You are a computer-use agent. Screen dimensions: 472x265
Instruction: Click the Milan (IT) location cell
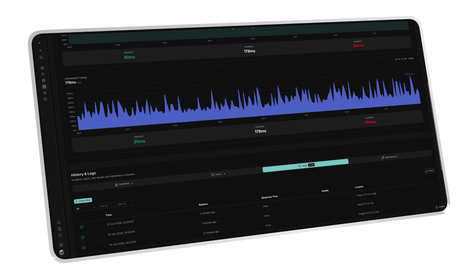365,204
